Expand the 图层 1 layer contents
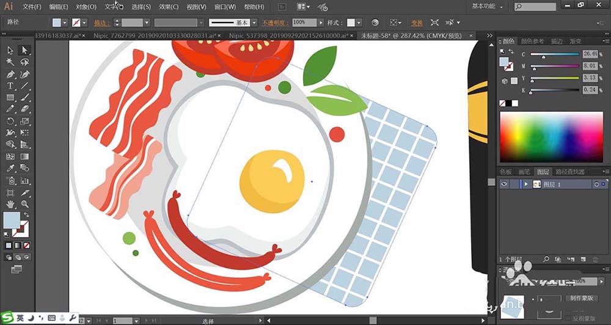Image resolution: width=611 pixels, height=325 pixels. tap(526, 184)
